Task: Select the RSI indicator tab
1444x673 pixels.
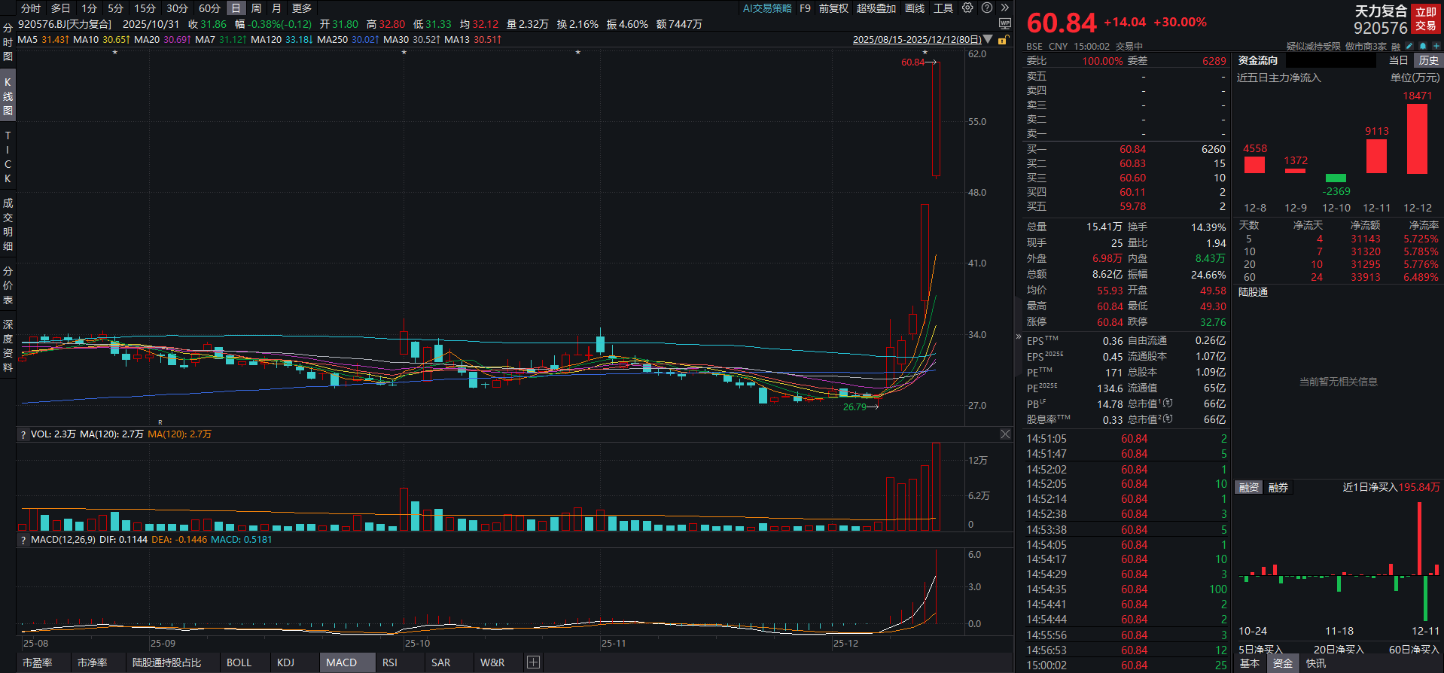Action: click(x=389, y=662)
